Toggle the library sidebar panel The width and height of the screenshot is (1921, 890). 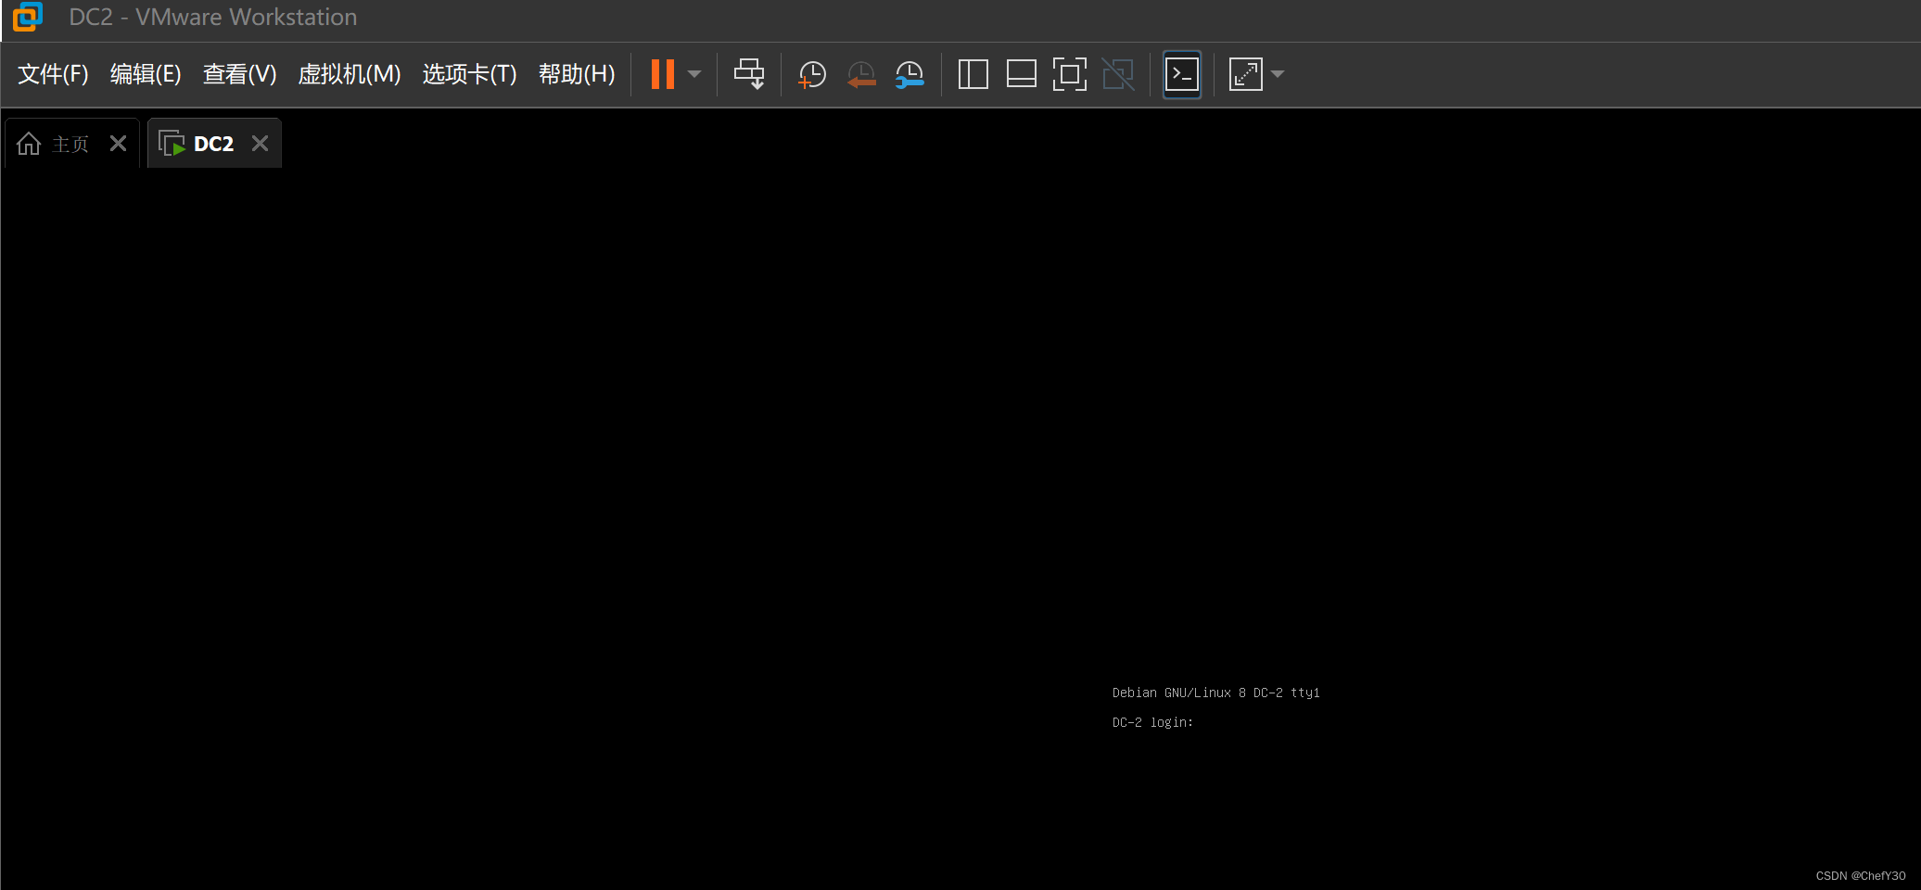pyautogui.click(x=973, y=74)
